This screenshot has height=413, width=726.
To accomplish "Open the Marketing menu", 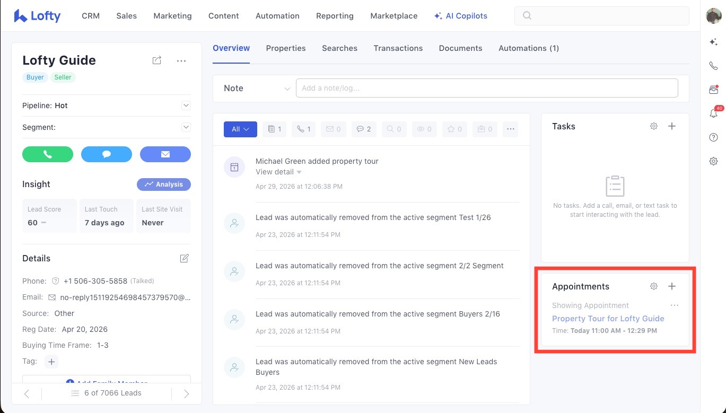I will pyautogui.click(x=172, y=16).
